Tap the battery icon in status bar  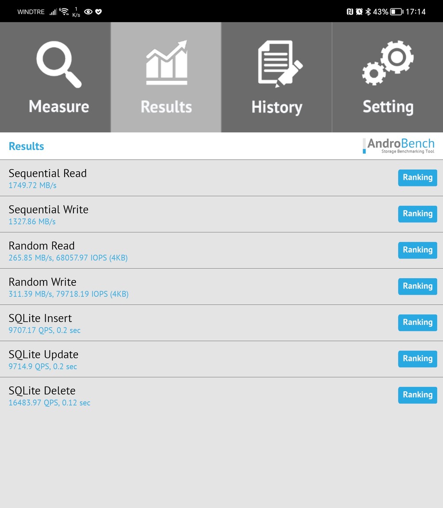click(396, 12)
